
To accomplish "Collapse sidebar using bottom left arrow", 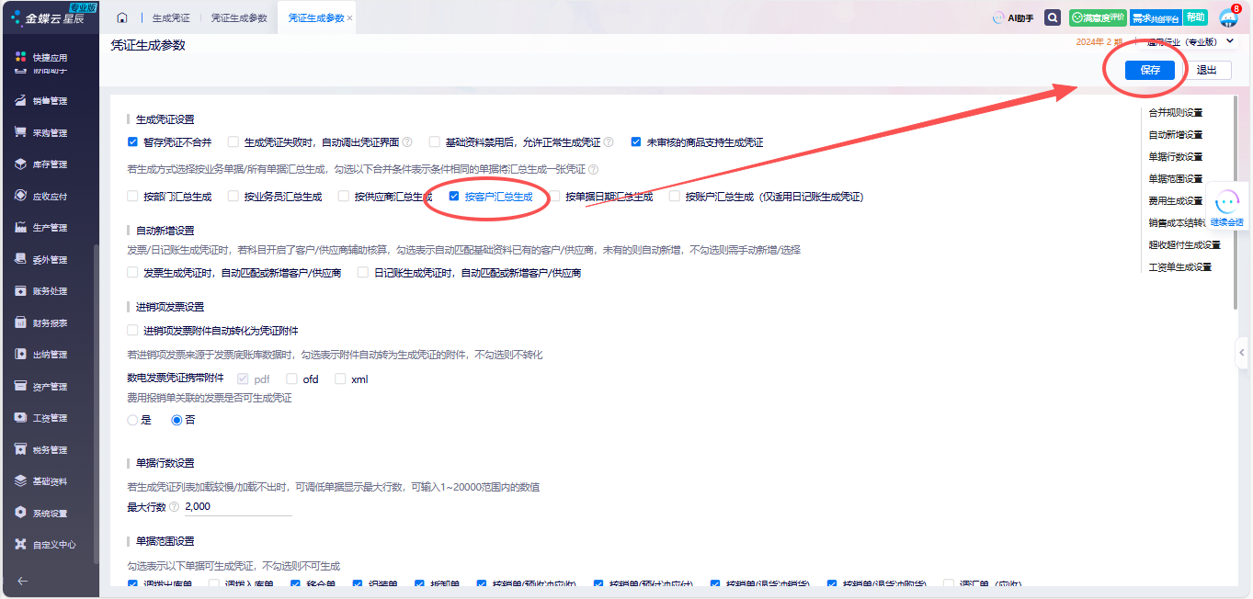I will pyautogui.click(x=22, y=581).
